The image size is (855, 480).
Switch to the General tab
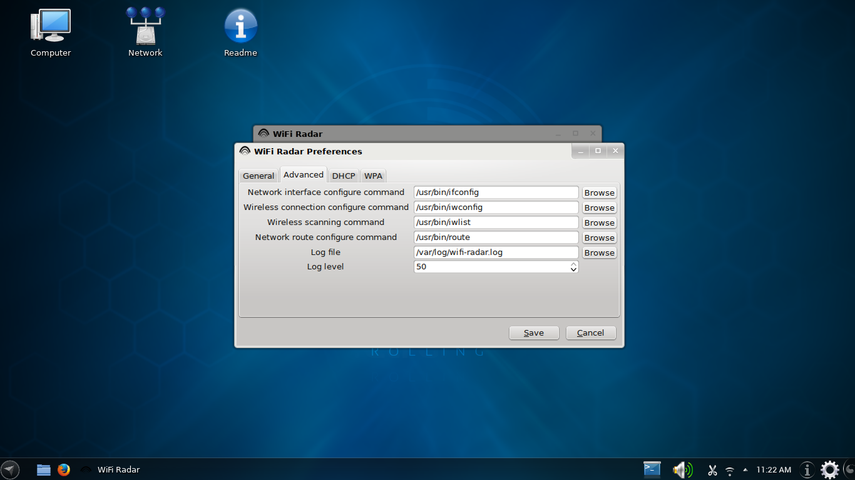point(259,176)
